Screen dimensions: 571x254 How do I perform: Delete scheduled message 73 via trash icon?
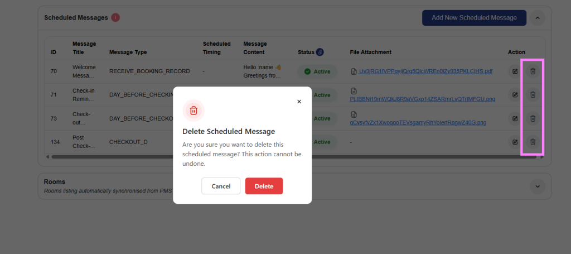point(533,118)
